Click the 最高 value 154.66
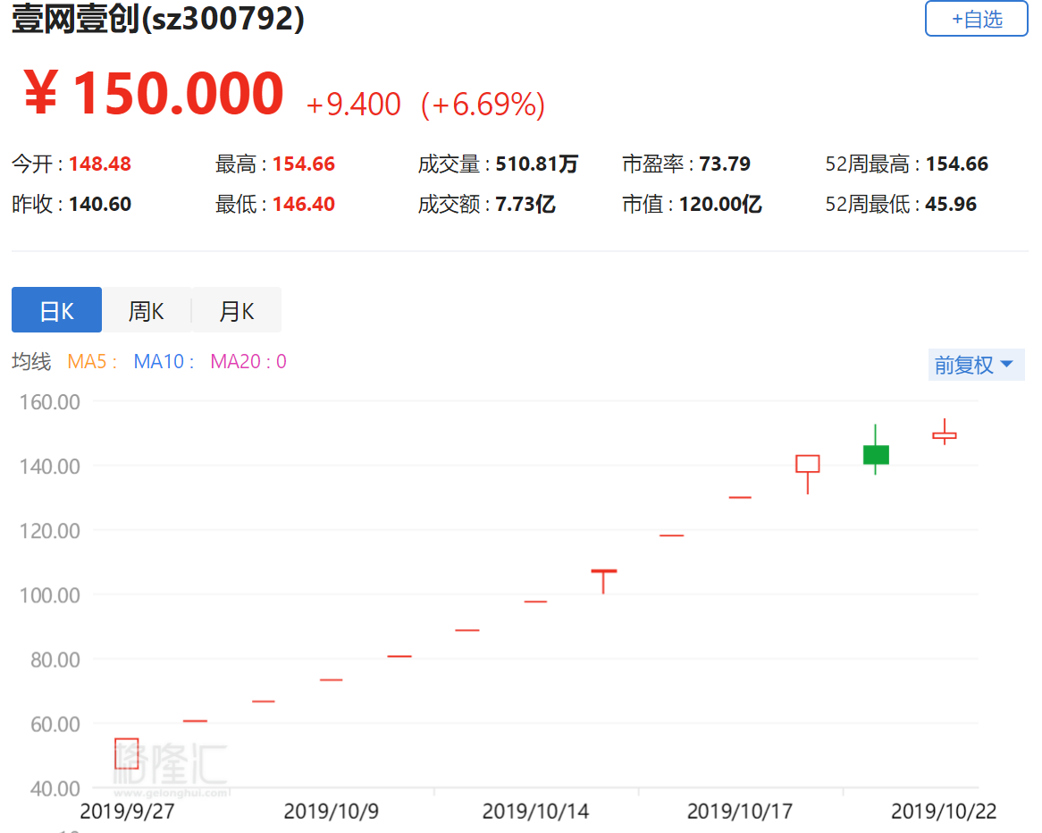 point(304,164)
